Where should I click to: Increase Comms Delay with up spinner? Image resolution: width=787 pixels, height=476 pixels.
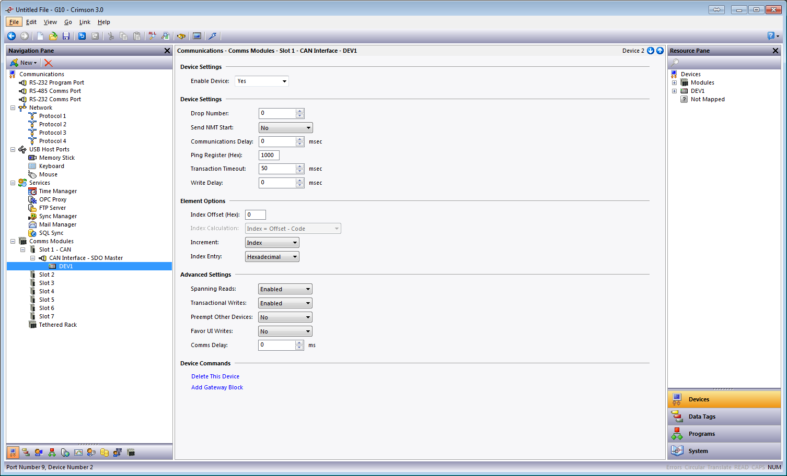click(299, 343)
